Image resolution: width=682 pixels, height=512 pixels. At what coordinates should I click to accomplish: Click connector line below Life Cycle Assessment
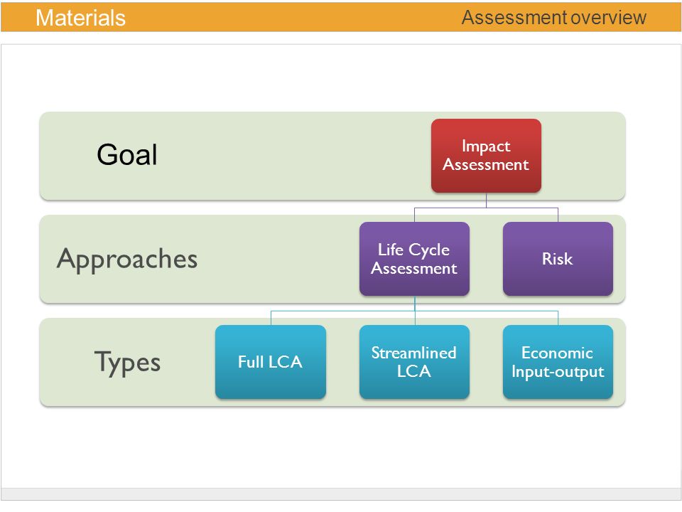[x=414, y=304]
